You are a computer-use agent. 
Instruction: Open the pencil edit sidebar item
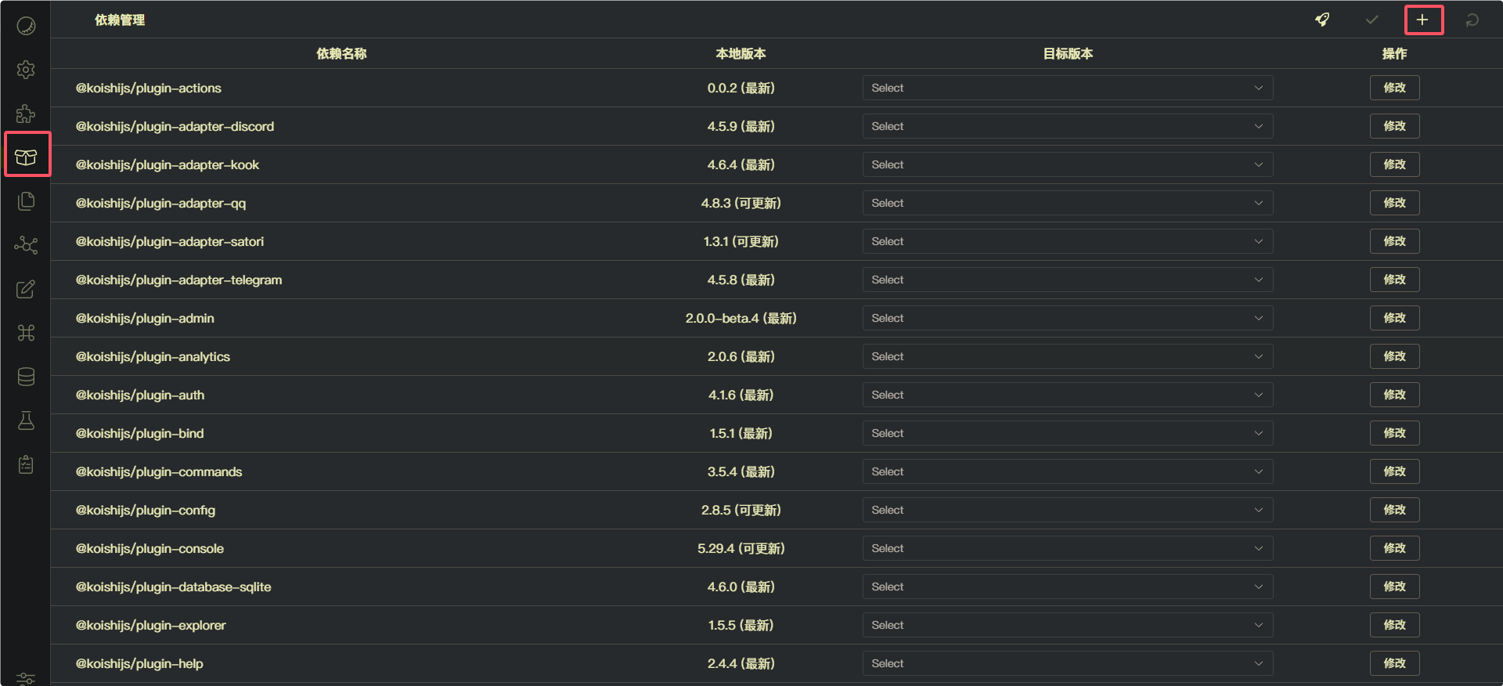(x=26, y=289)
